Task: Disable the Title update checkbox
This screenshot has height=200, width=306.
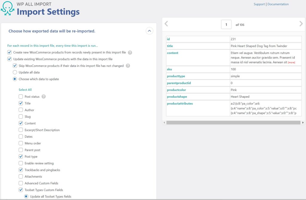Action: [x=21, y=103]
